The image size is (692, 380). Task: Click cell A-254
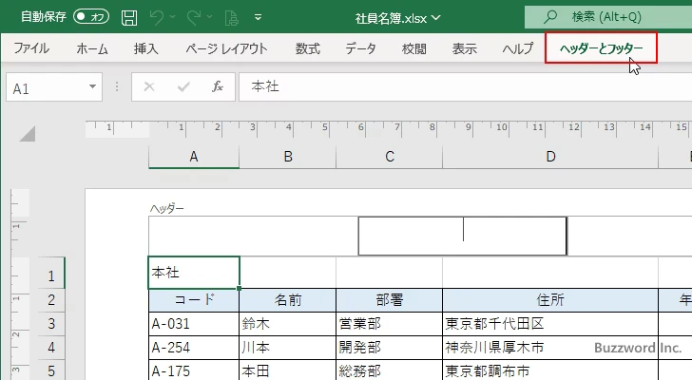click(194, 348)
